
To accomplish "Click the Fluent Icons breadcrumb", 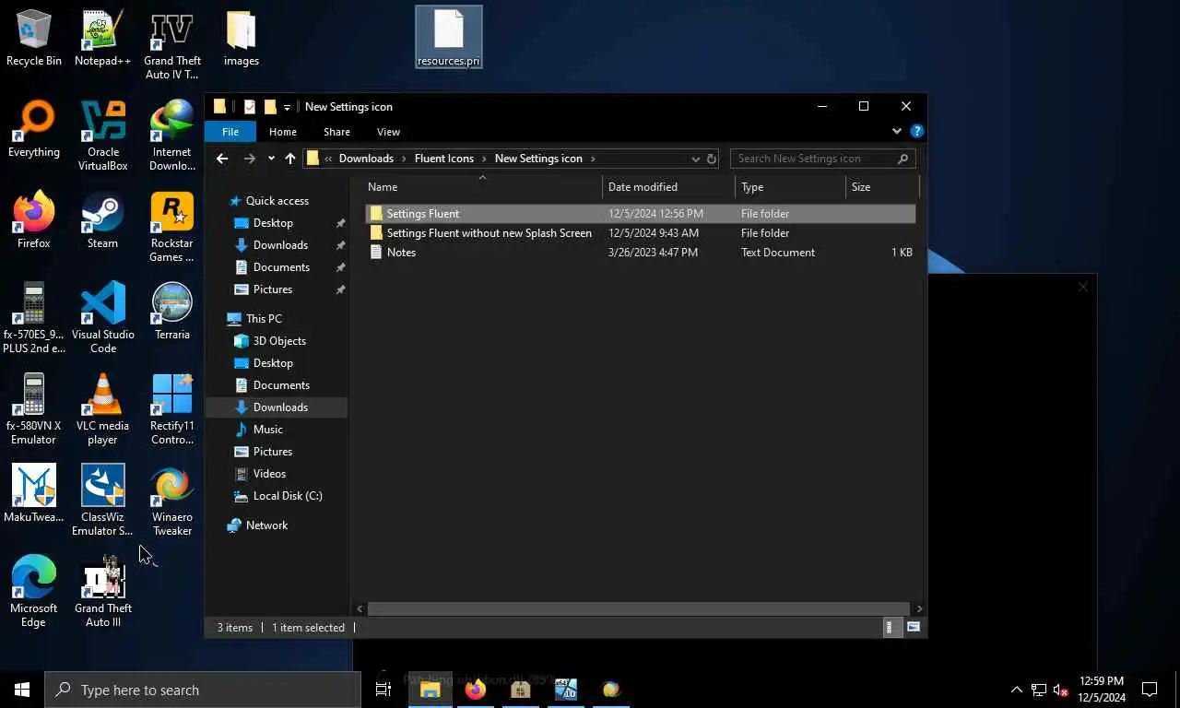I will pos(444,159).
